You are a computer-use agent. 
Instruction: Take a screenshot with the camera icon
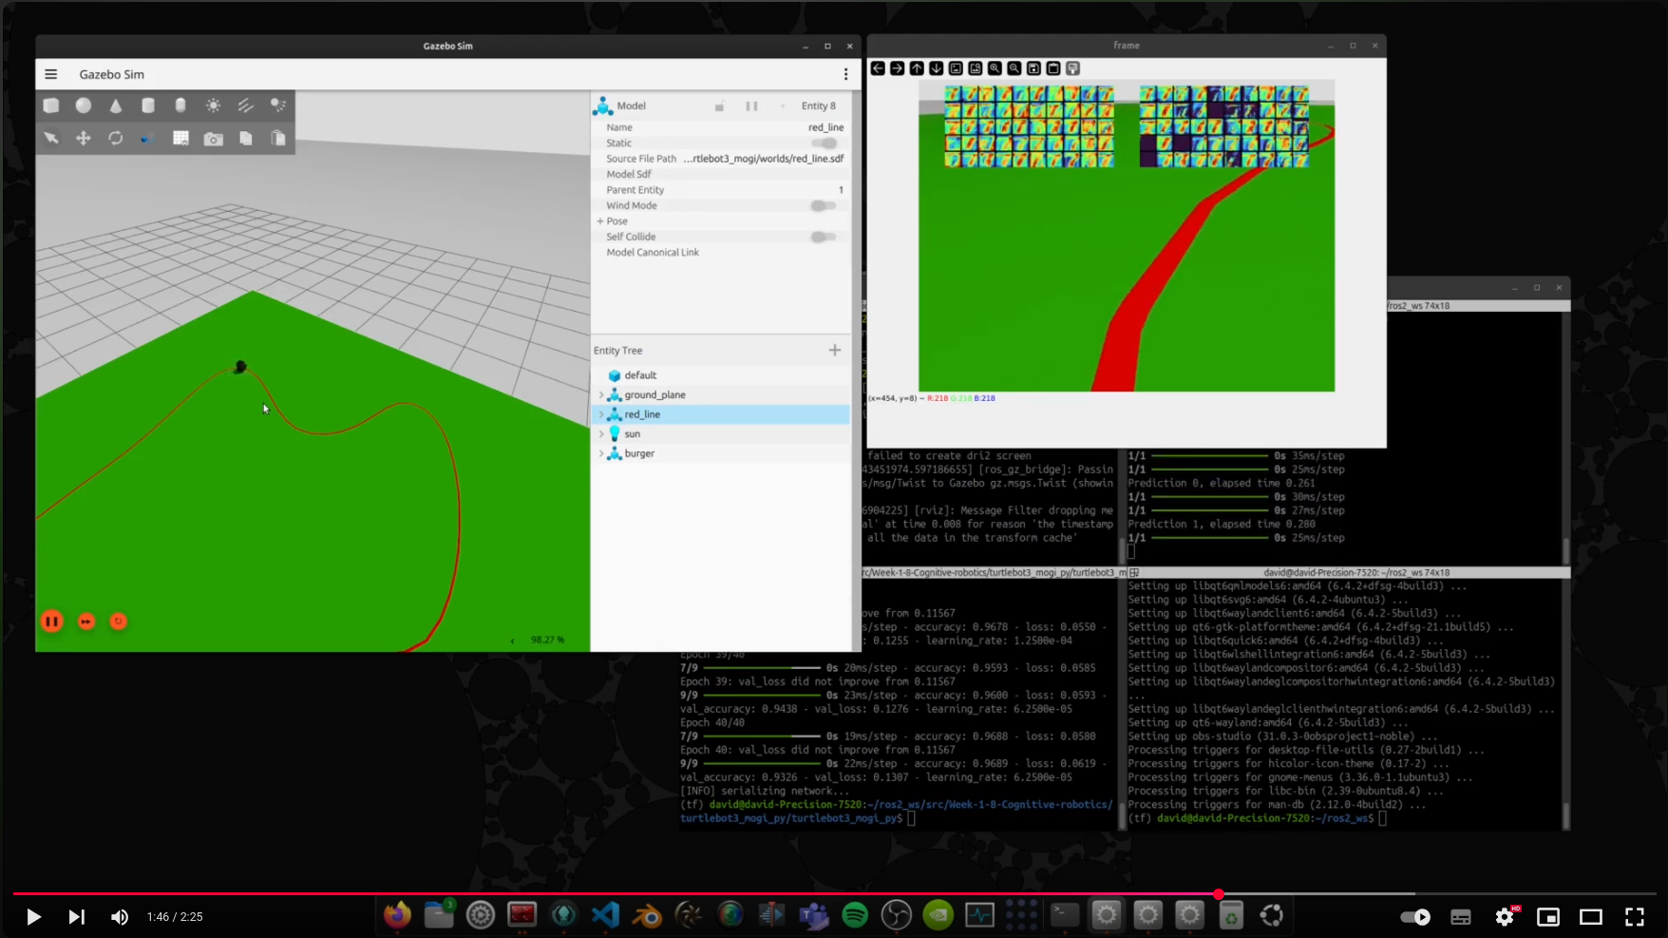pos(213,139)
